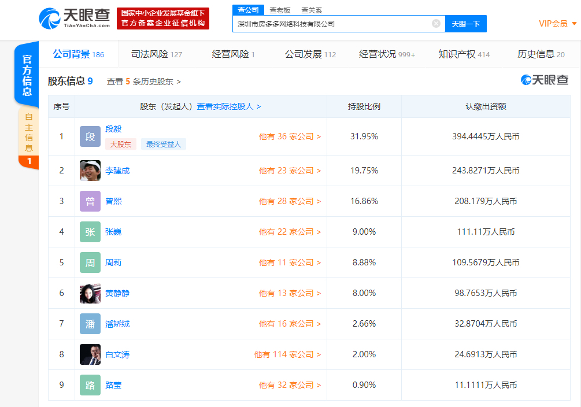The width and height of the screenshot is (581, 407).
Task: Click the 大股东 tag
Action: 121,144
